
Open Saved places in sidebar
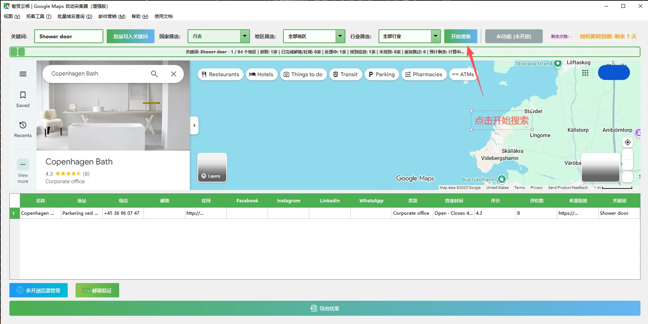[x=23, y=99]
